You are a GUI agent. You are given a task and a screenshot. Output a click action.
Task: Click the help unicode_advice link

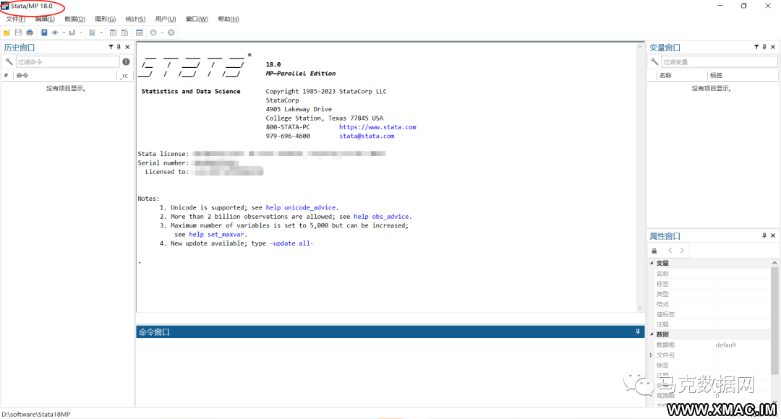tap(301, 207)
